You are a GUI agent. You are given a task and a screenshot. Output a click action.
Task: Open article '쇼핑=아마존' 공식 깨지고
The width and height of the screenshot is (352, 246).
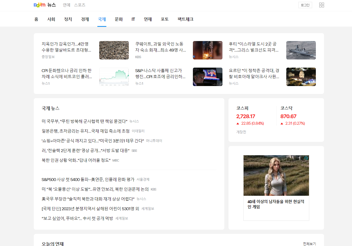coord(93,141)
